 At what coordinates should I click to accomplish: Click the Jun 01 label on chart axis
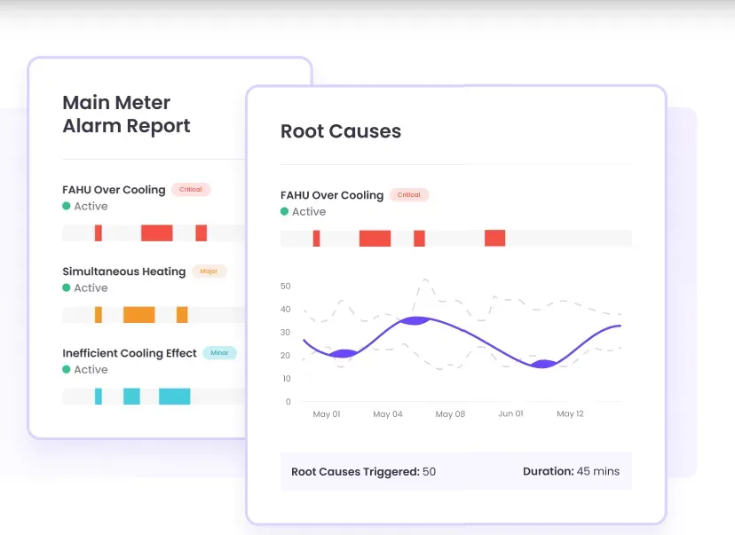click(x=510, y=414)
